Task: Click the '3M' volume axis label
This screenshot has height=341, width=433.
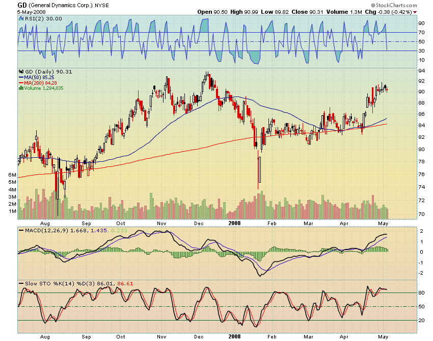Action: click(x=12, y=197)
